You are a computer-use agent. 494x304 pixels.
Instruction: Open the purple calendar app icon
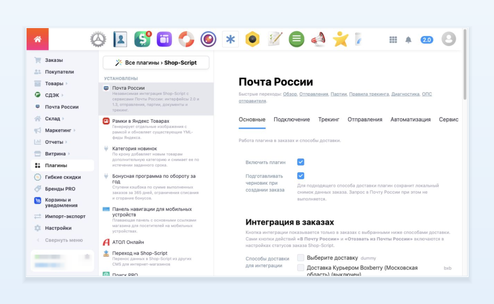165,39
